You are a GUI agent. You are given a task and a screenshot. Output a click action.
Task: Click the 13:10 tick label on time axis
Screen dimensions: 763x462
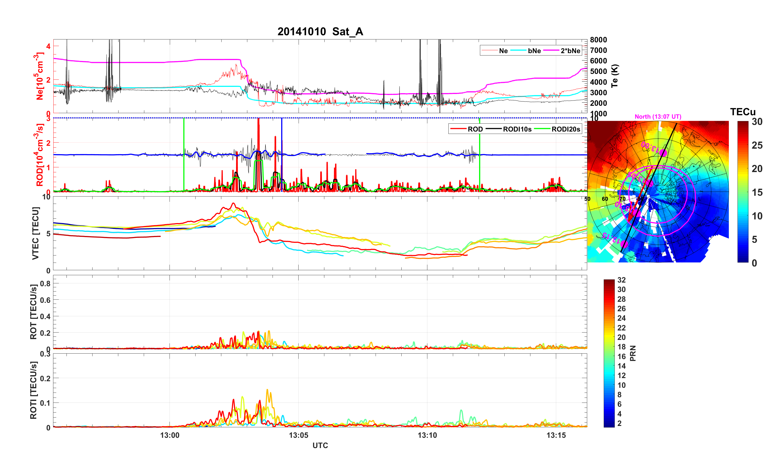click(x=427, y=435)
